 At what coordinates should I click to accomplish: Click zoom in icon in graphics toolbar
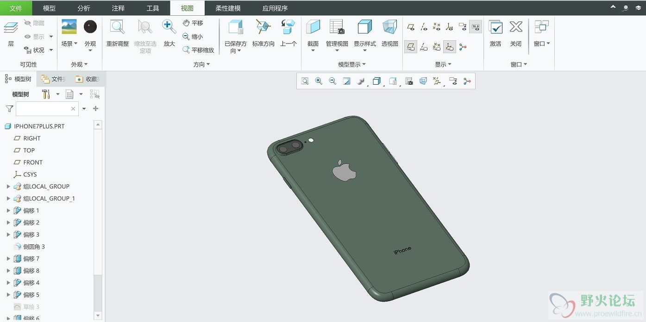[x=319, y=81]
